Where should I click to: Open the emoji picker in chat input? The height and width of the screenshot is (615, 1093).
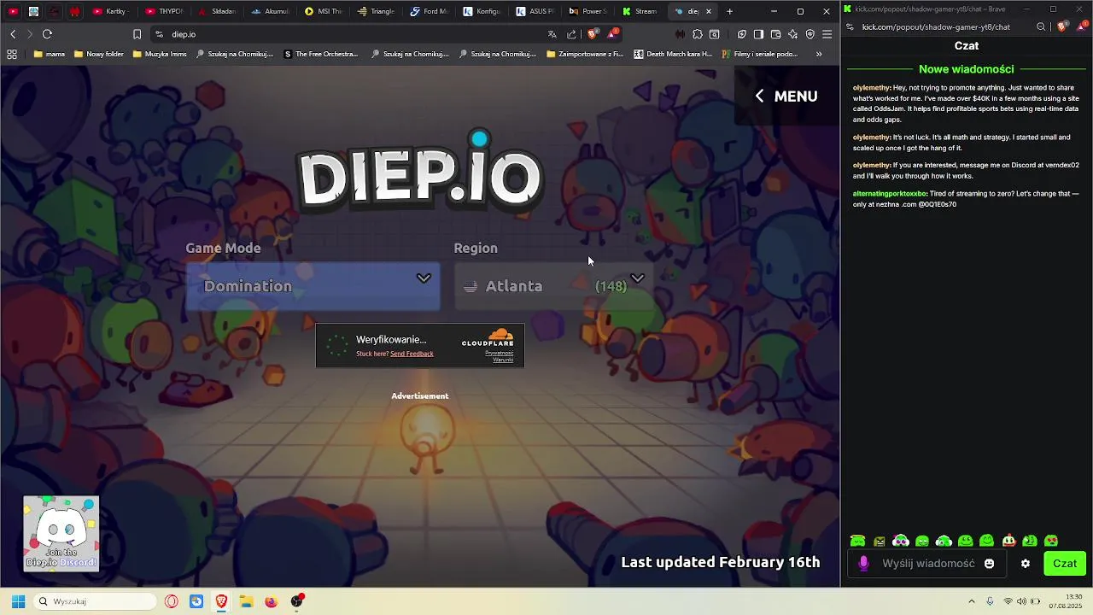pos(989,564)
